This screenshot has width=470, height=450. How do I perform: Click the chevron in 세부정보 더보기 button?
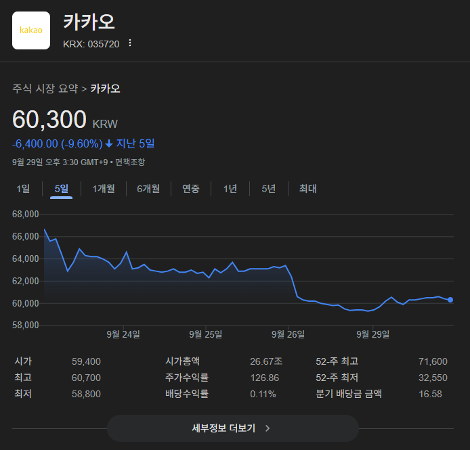click(268, 428)
